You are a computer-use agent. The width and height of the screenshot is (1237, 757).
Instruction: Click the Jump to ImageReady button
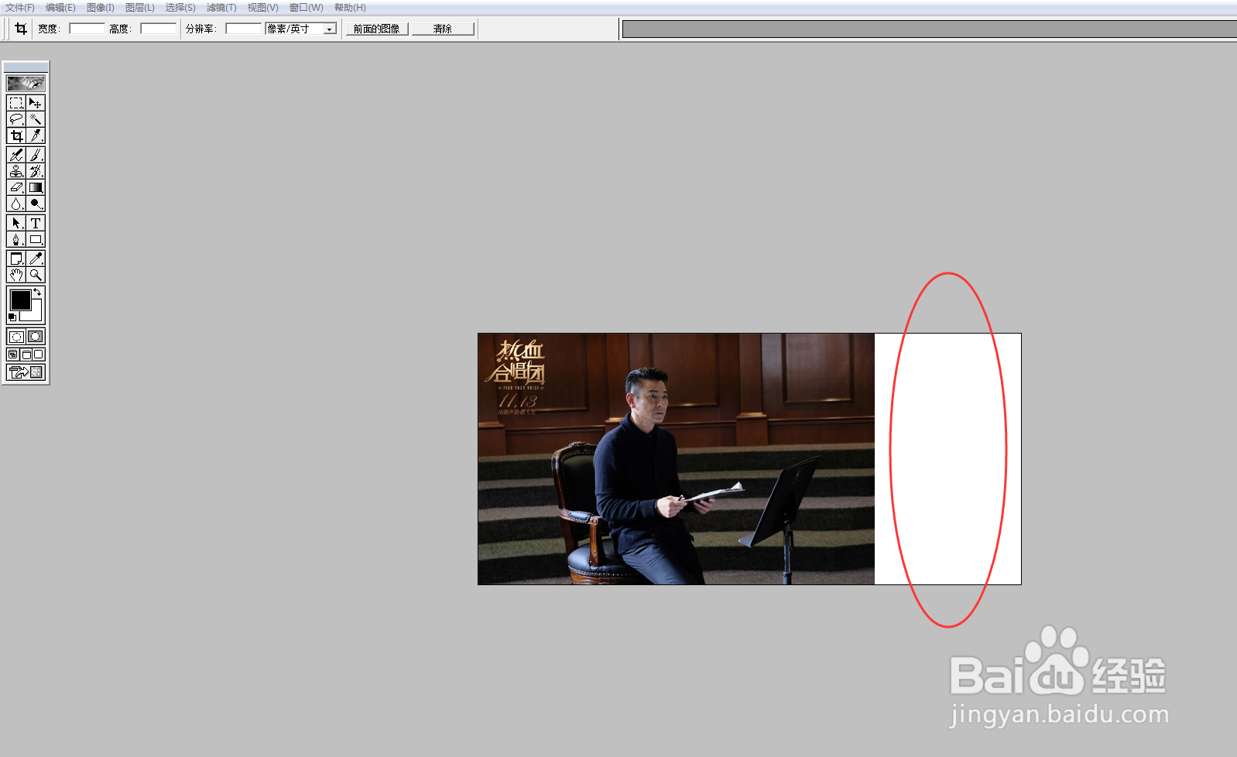pos(26,372)
